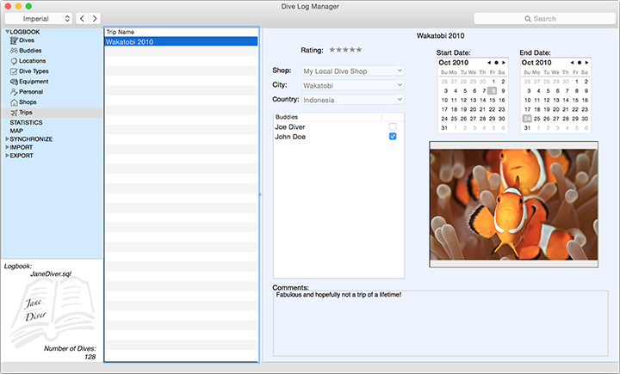Click the Search field in toolbar

542,18
